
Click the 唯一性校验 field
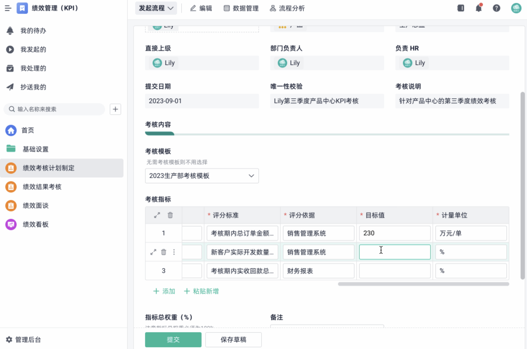327,101
